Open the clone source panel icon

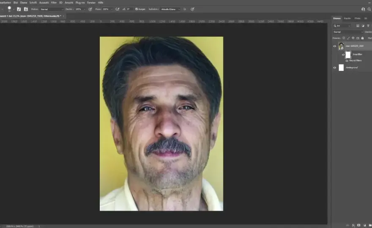coord(26,9)
